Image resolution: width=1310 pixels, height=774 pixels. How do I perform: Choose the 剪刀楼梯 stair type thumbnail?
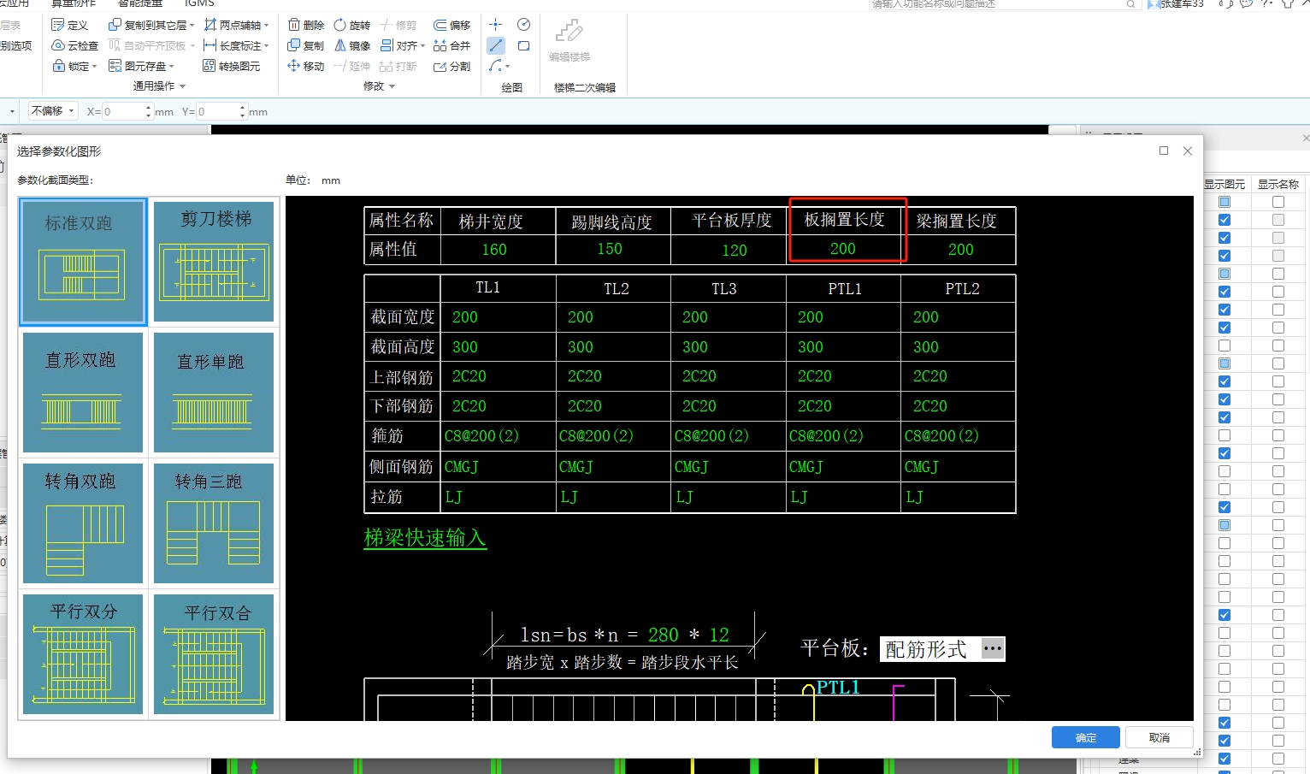click(215, 262)
